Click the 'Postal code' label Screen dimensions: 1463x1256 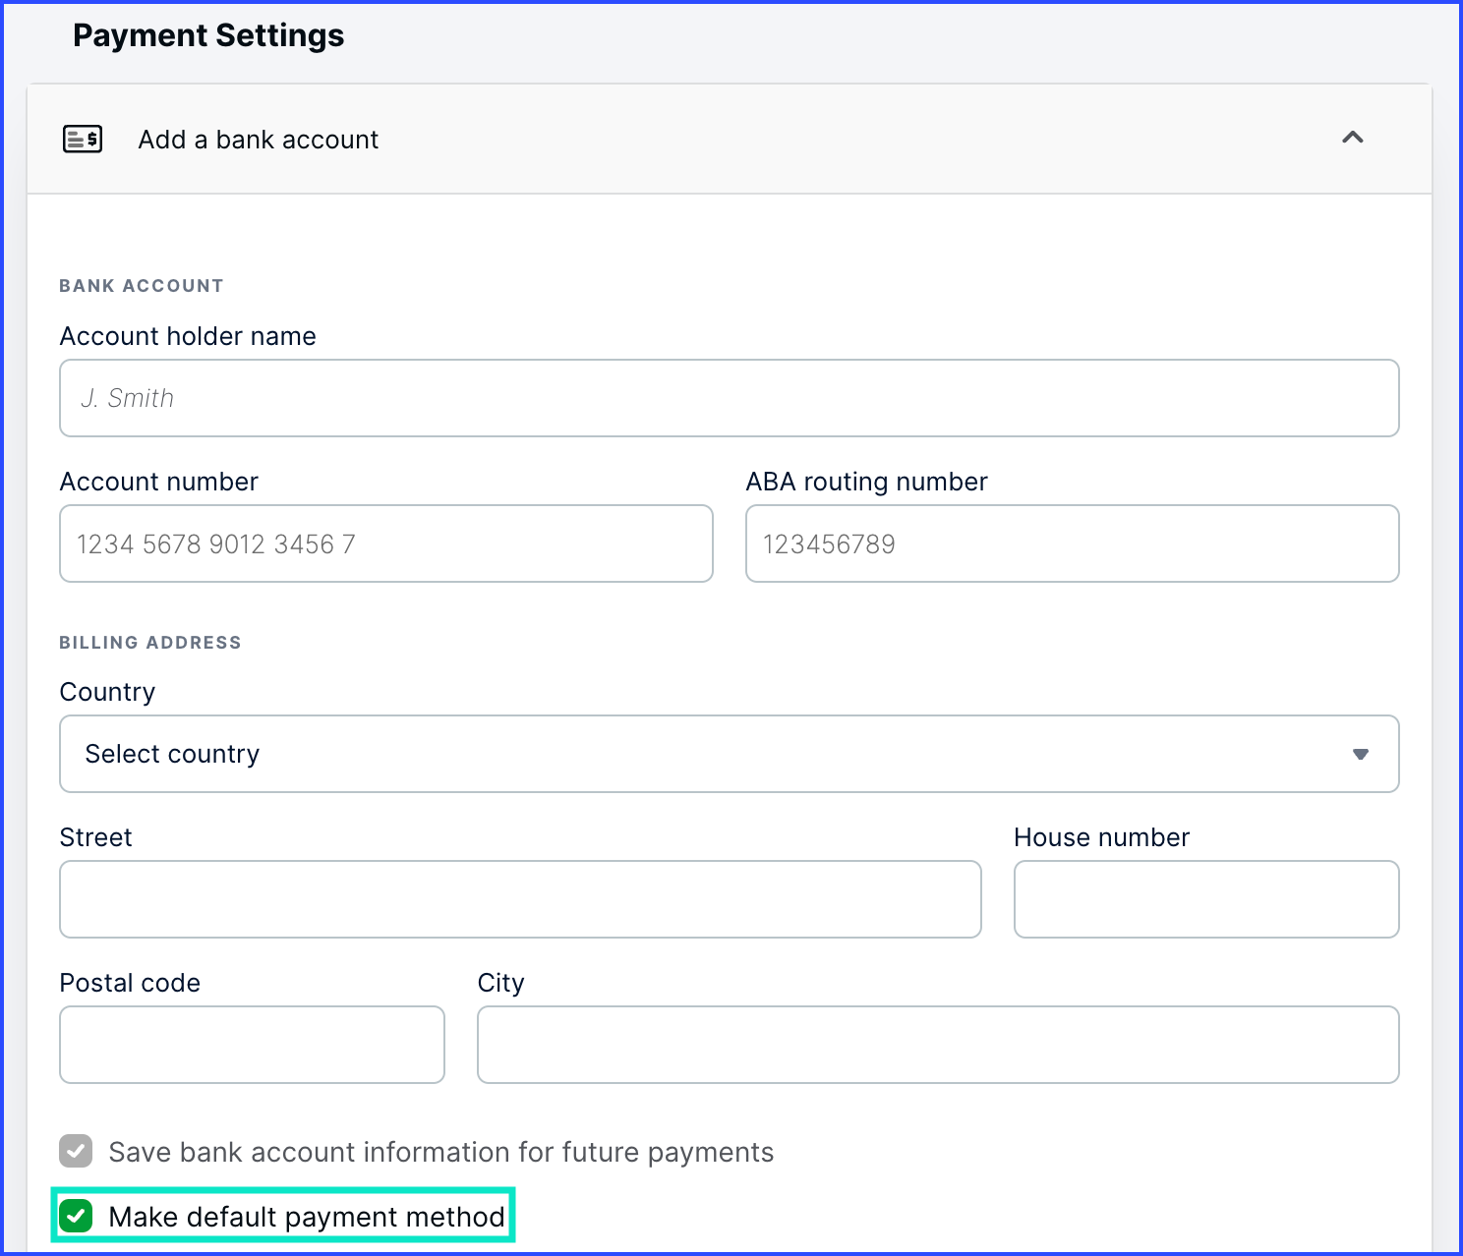point(130,983)
